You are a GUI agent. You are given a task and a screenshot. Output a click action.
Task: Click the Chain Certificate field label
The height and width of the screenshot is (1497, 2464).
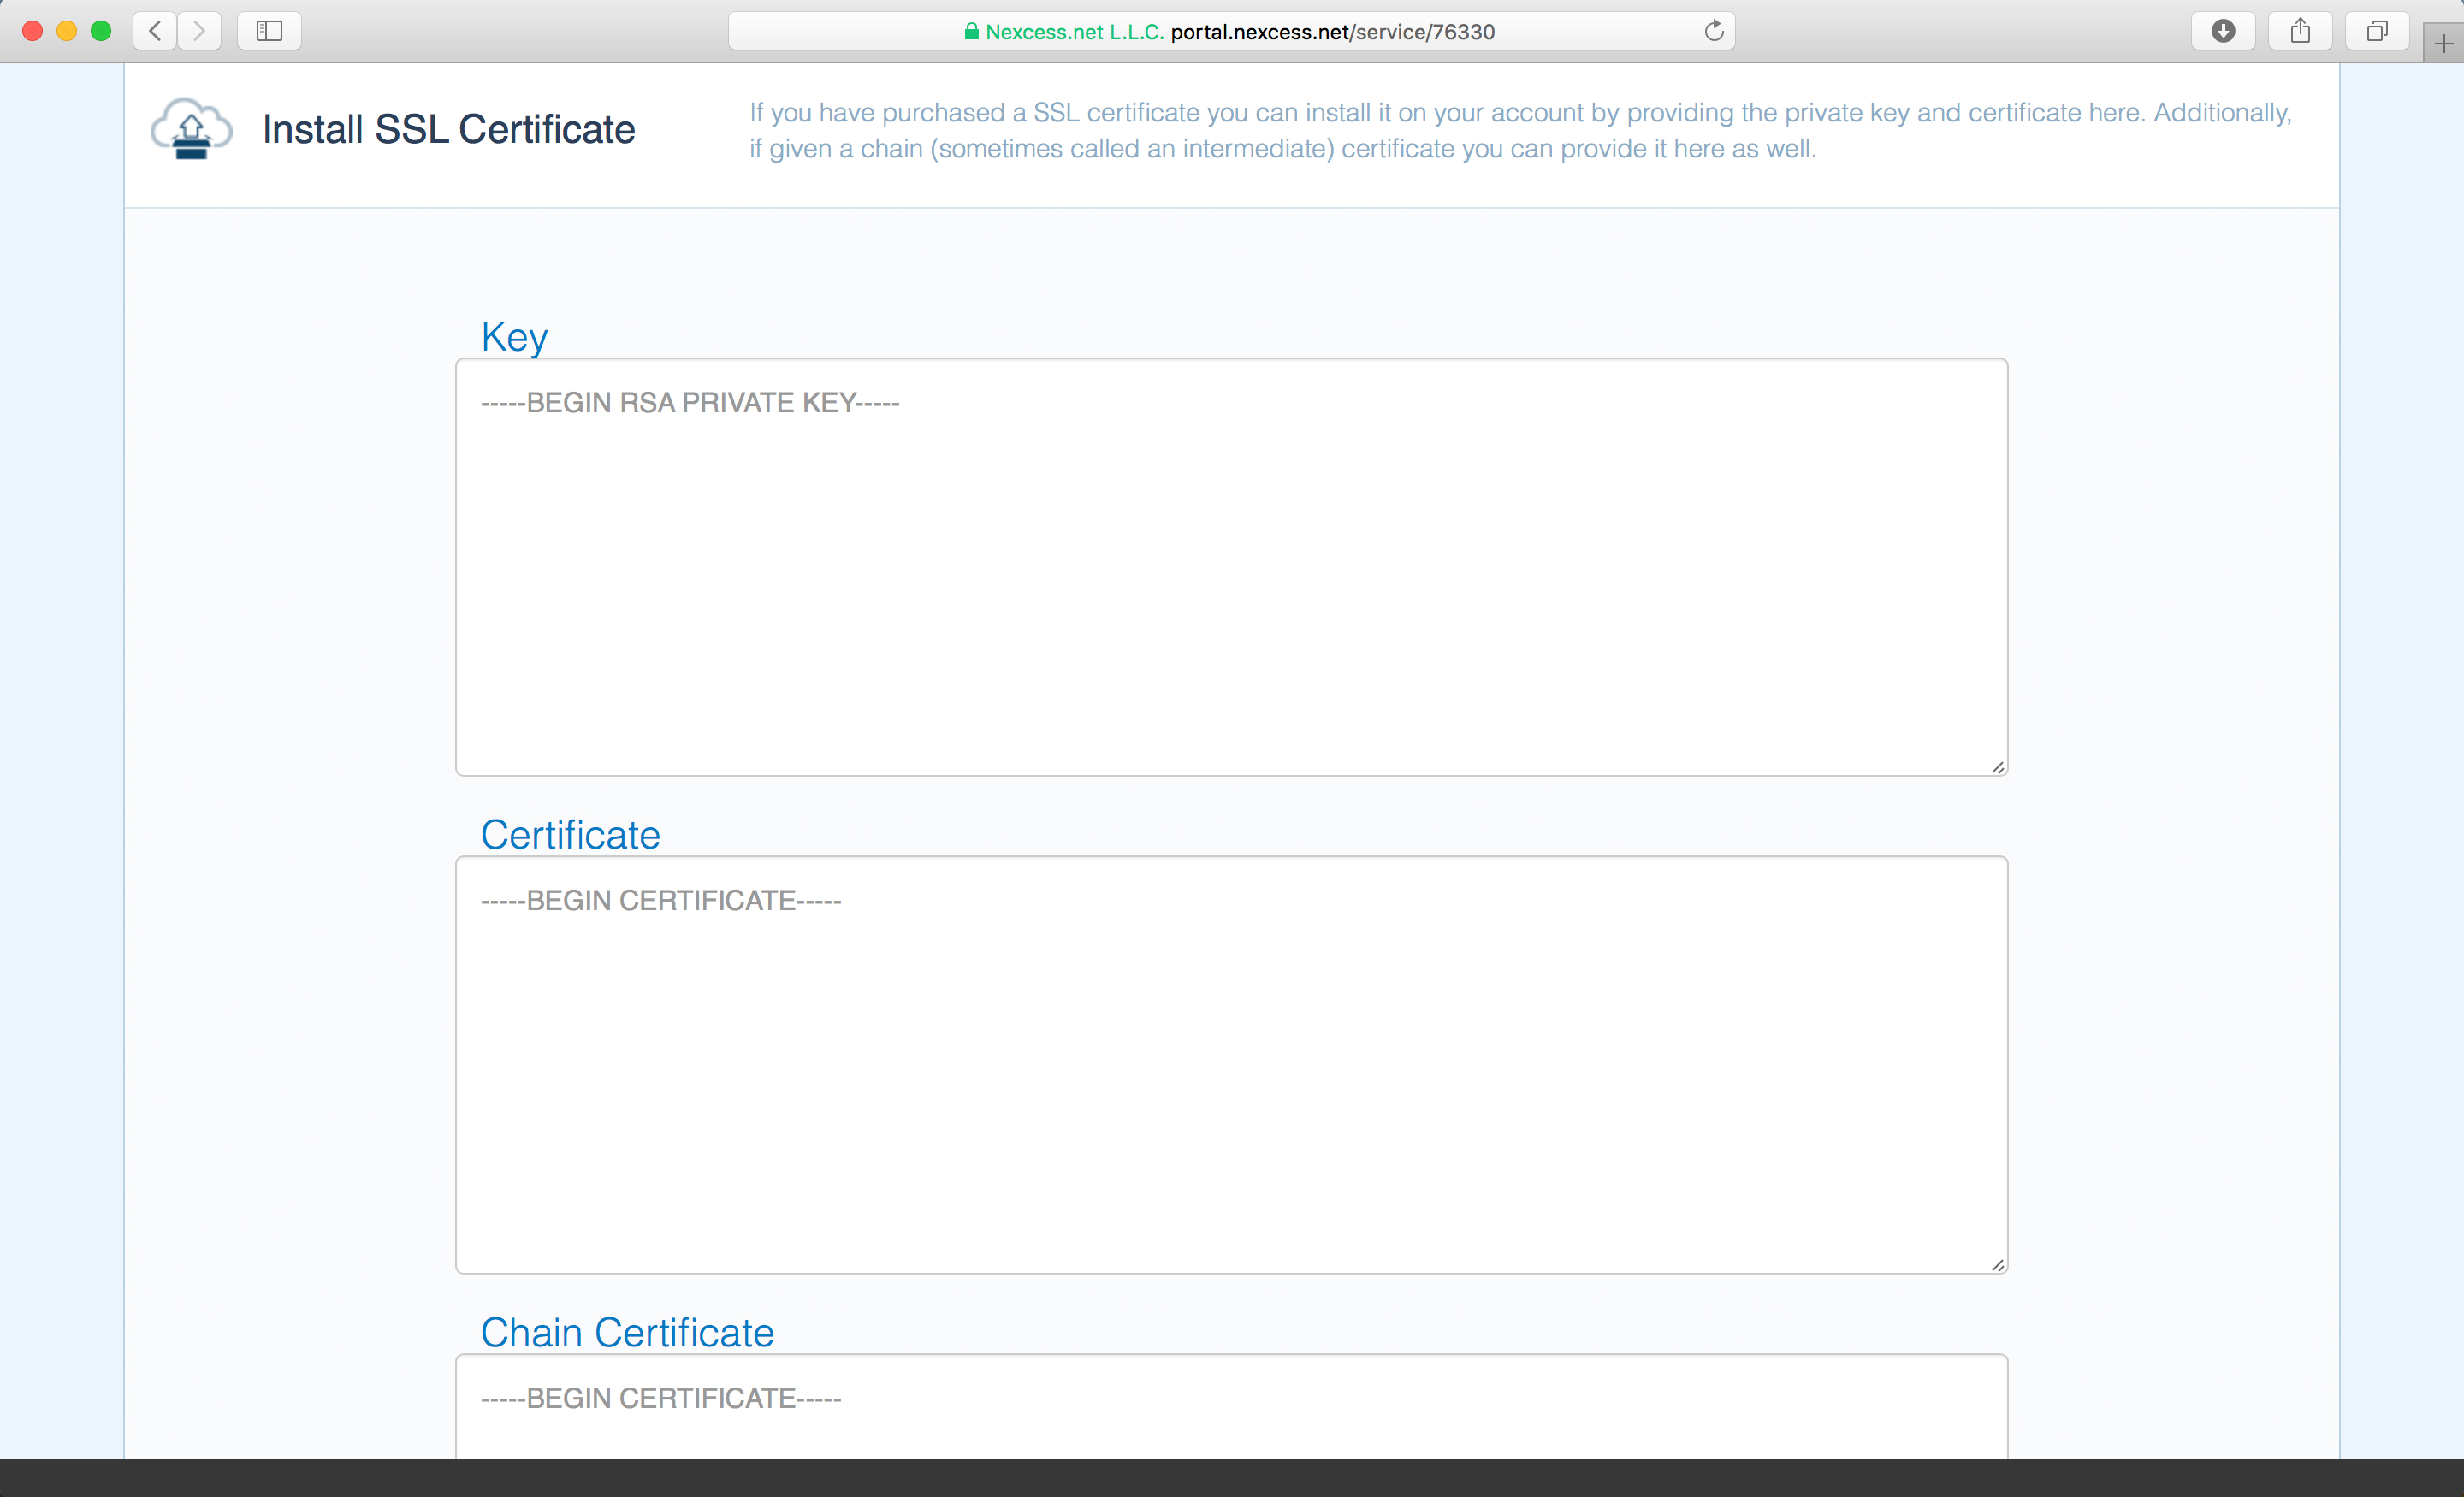point(627,1333)
